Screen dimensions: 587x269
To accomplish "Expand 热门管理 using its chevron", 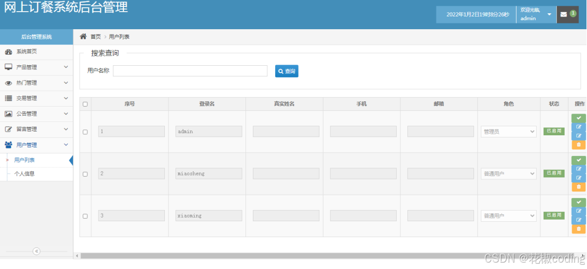I will point(66,83).
